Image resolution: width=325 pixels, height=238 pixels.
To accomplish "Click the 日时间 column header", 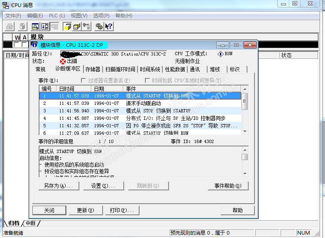I will (74, 89).
